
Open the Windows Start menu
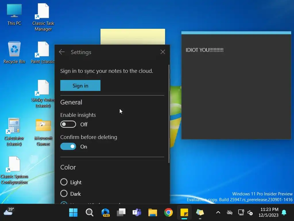[73, 213]
